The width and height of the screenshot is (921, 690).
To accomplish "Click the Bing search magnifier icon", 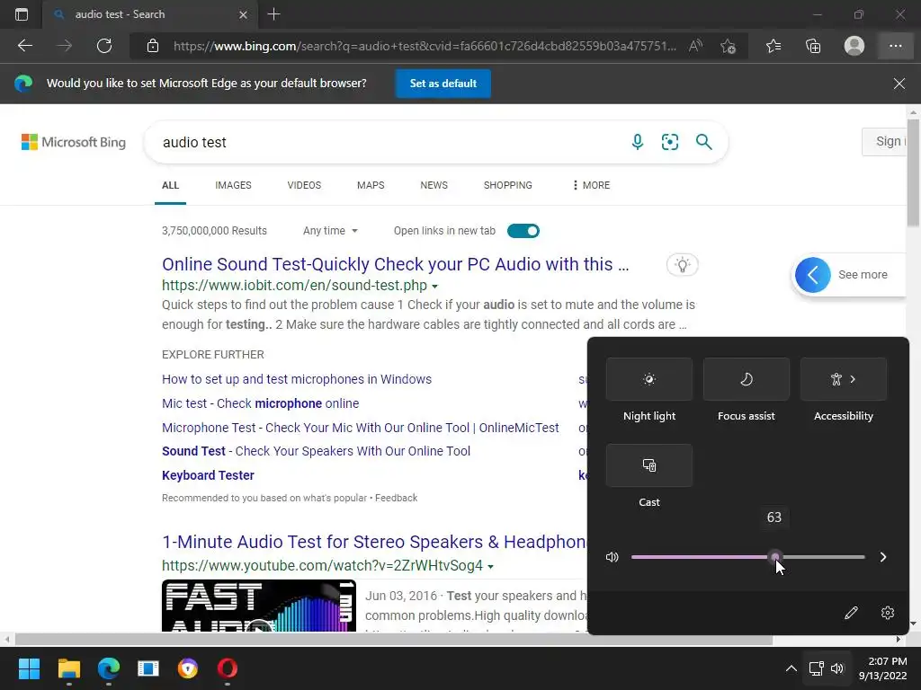I will 703,141.
